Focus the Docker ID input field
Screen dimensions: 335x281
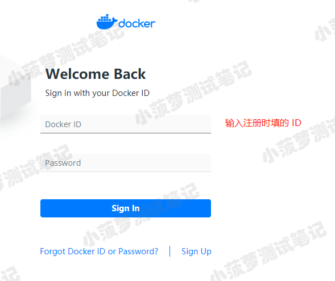[x=126, y=124]
